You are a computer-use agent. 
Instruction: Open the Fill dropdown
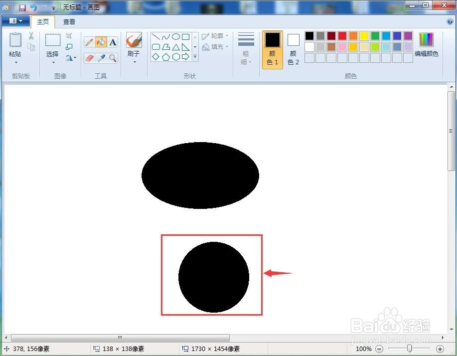pos(215,47)
